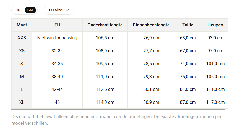
Task: Switch units to inches with IN toggle
Action: click(x=19, y=10)
